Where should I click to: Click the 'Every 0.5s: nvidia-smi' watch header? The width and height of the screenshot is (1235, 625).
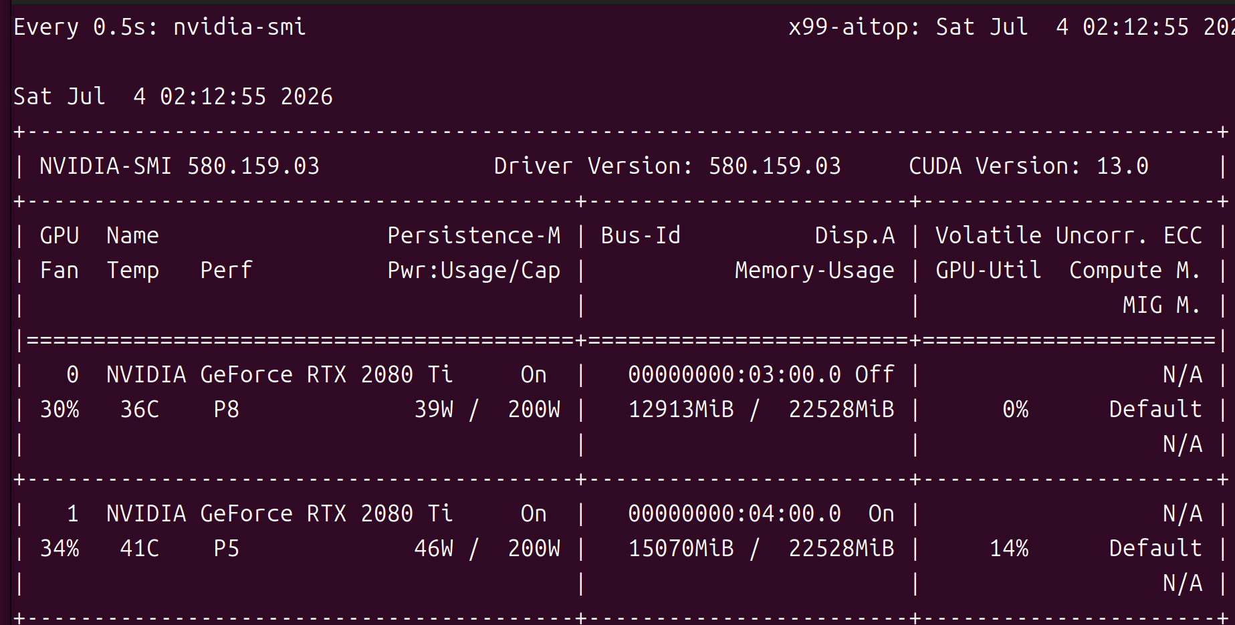tap(160, 27)
